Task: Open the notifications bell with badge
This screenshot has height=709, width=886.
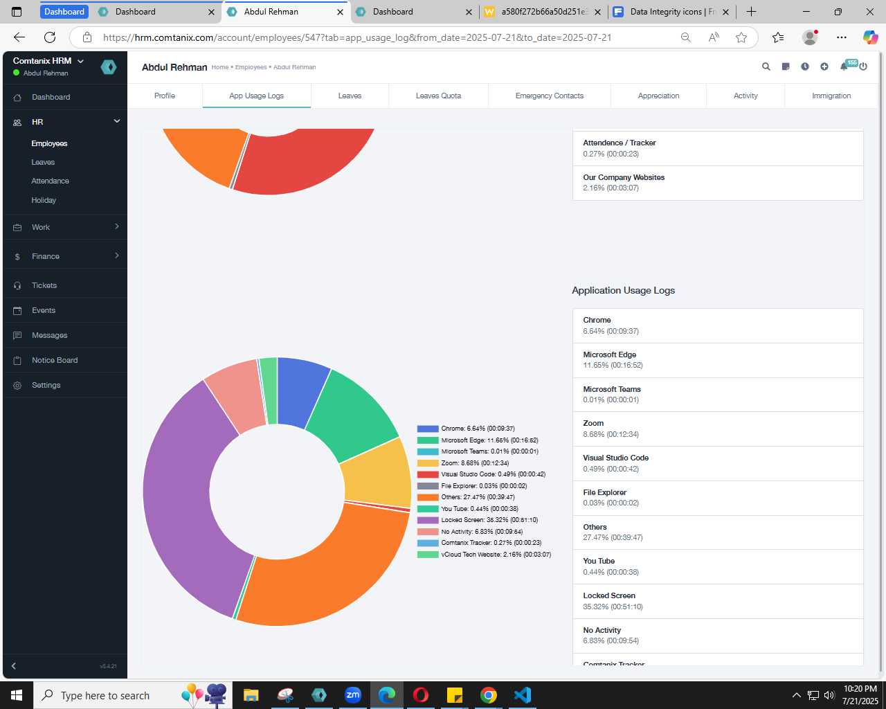Action: point(844,66)
